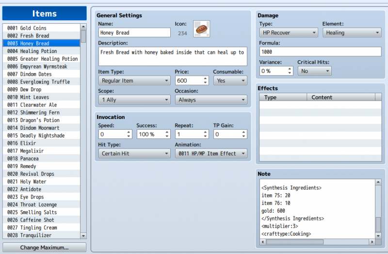Select 0018 Panacea item
The image size is (388, 254).
point(41,159)
